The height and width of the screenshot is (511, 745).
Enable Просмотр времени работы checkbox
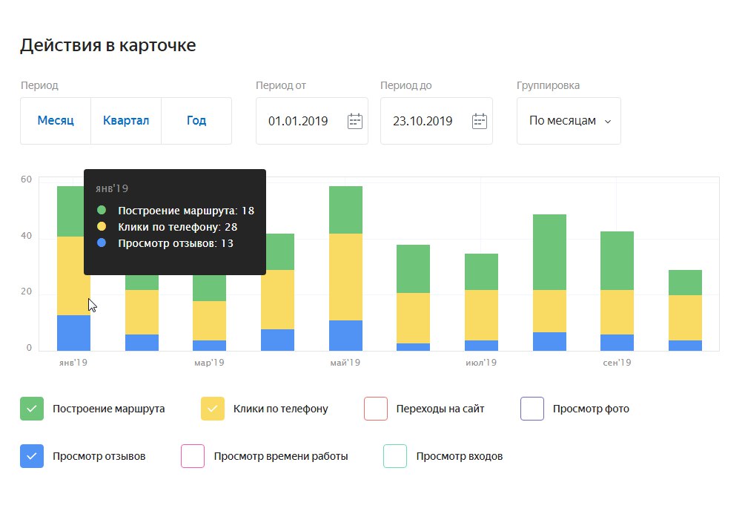pos(193,456)
